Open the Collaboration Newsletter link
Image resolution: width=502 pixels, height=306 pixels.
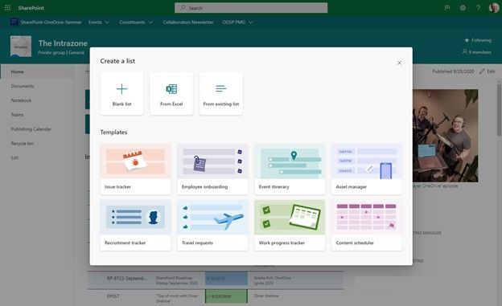coord(188,22)
